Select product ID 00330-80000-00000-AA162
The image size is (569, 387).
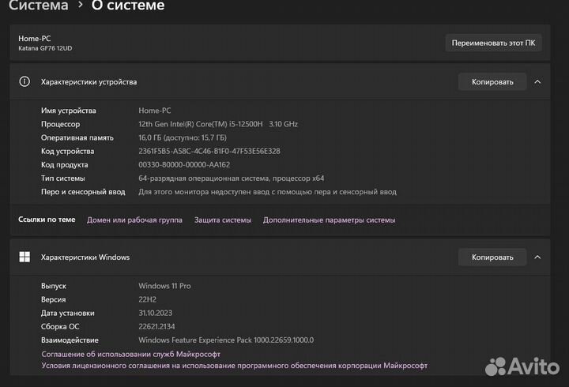click(184, 164)
